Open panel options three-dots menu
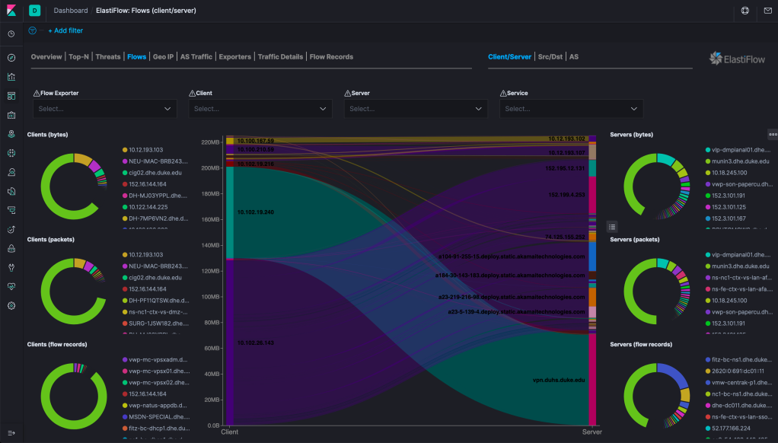 coord(773,135)
